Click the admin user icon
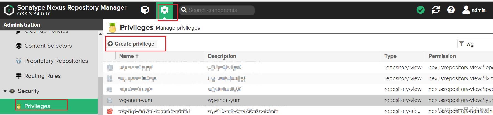This screenshot has width=493, height=115. pyautogui.click(x=466, y=10)
